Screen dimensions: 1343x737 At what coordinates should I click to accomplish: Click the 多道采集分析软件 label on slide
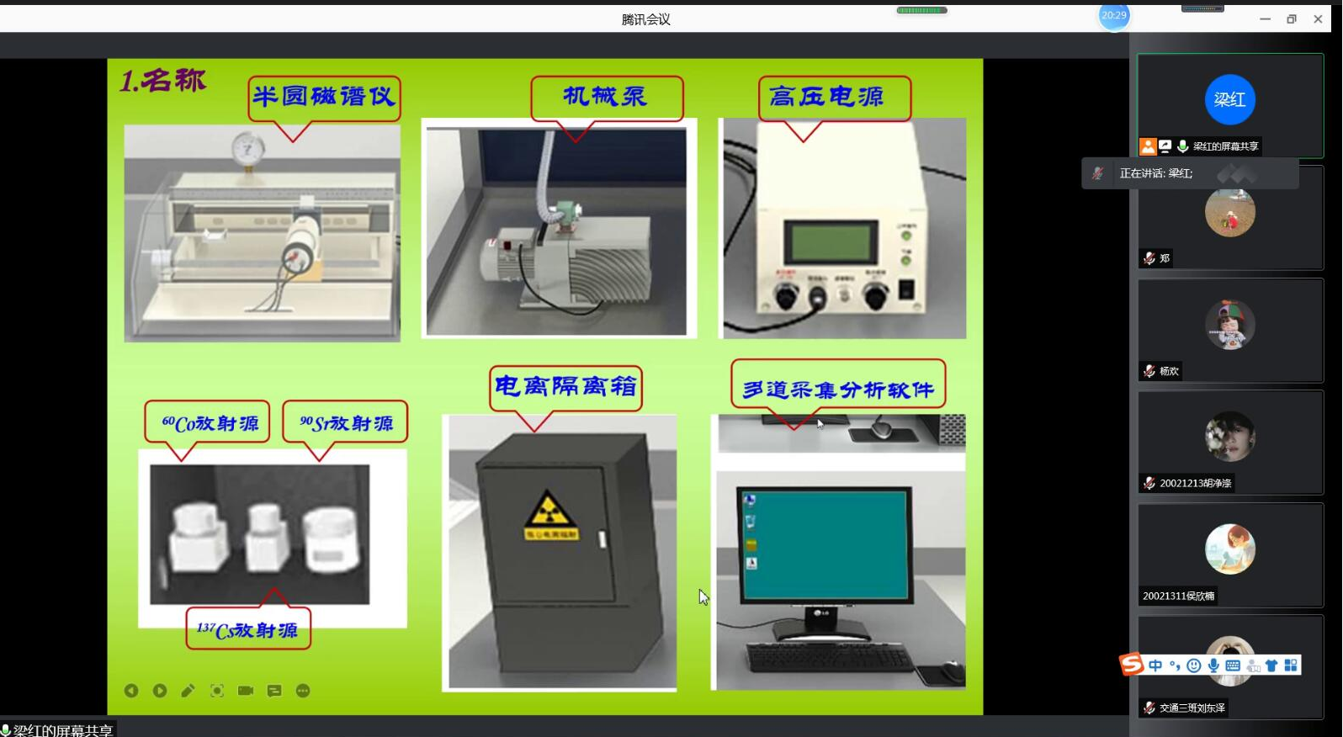point(837,390)
